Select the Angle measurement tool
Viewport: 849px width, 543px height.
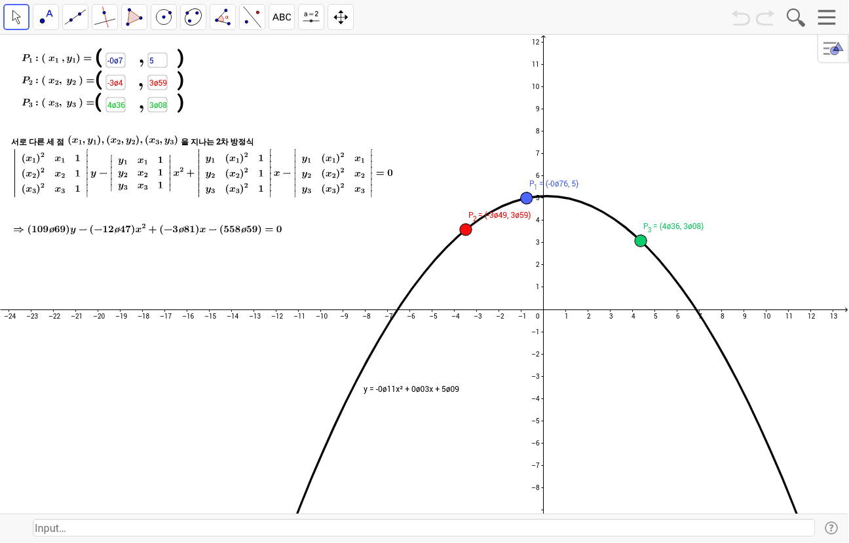[222, 17]
